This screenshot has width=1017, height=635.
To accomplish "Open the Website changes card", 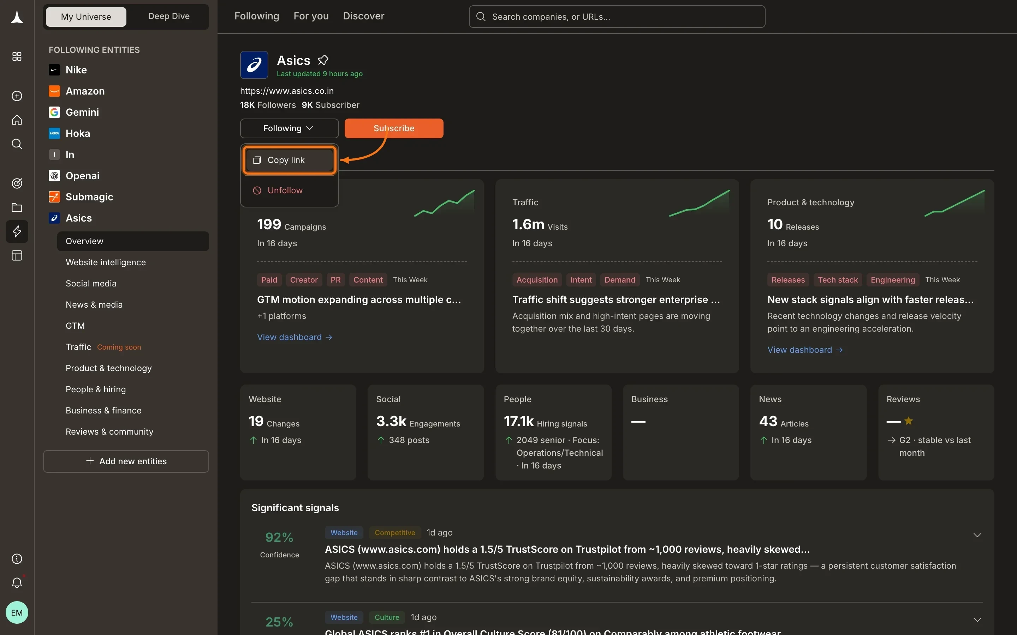I will click(298, 432).
